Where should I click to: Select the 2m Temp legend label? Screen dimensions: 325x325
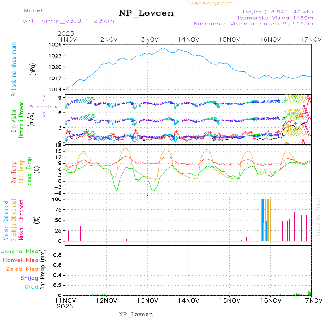pyautogui.click(x=14, y=173)
